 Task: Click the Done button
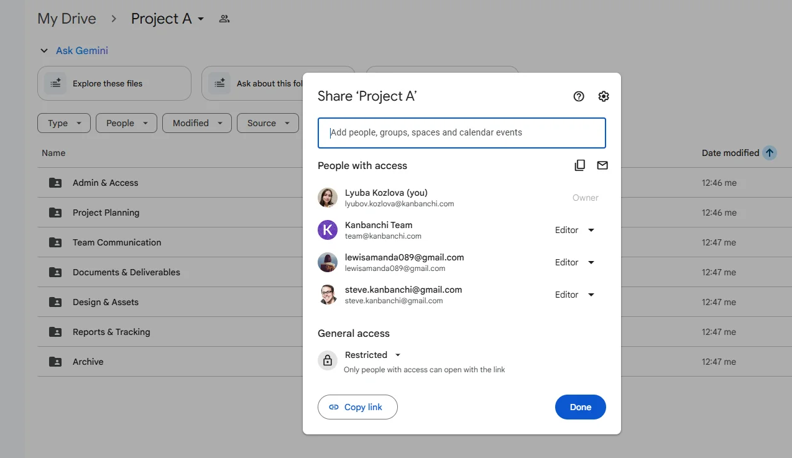(580, 407)
